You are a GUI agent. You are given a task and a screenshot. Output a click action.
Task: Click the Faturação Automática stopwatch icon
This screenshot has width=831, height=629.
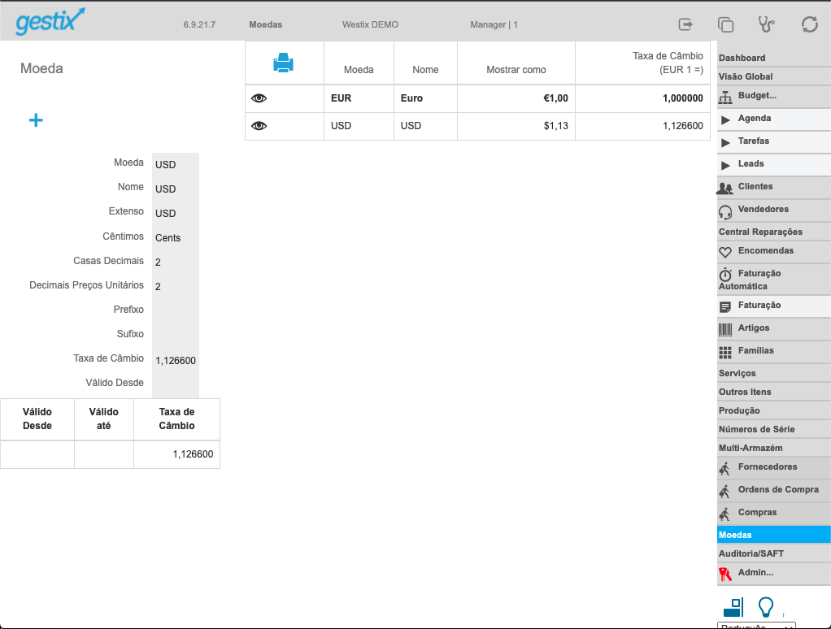pos(725,275)
